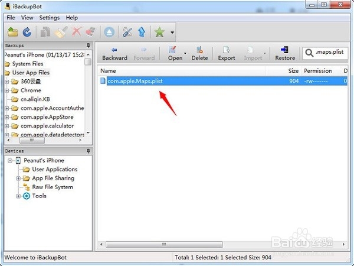354x266 pixels.
Task: Pin the Devices panel
Action: point(88,151)
